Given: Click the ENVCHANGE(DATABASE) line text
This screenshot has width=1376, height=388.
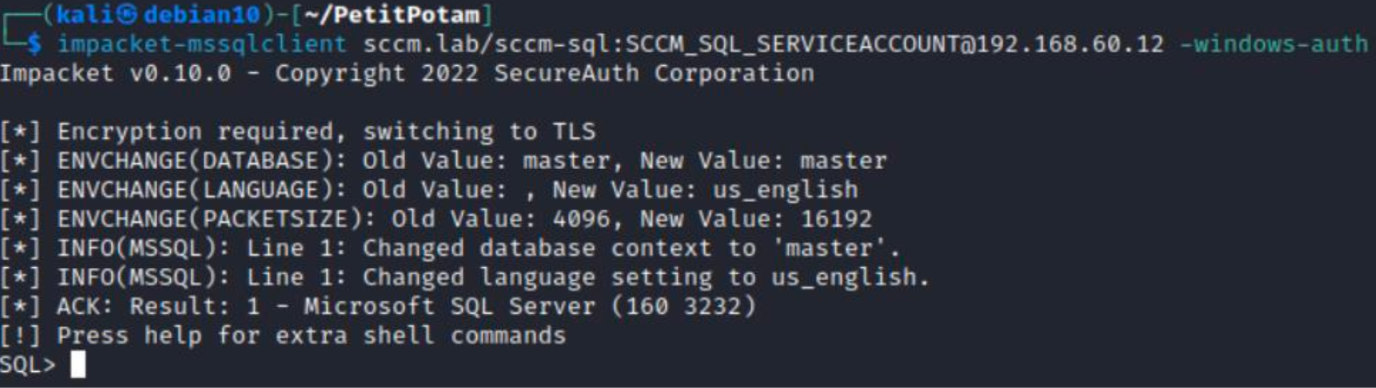Looking at the screenshot, I should pyautogui.click(x=472, y=161).
